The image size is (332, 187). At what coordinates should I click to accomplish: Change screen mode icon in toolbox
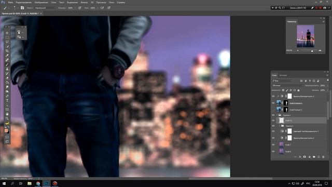click(x=7, y=142)
